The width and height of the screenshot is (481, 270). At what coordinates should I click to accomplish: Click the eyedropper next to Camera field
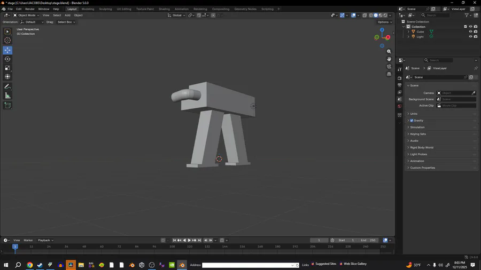[x=474, y=93]
